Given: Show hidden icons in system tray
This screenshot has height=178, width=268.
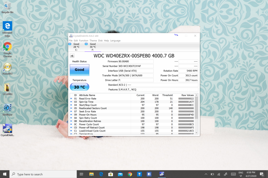Looking at the screenshot, I should pos(206,174).
